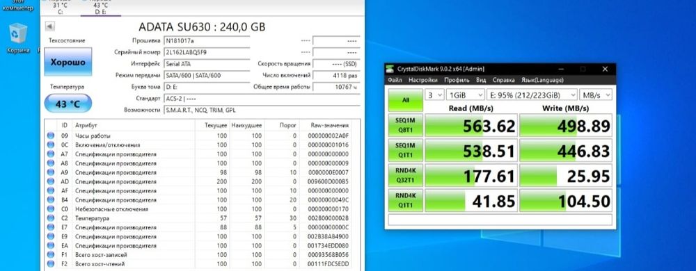The image size is (696, 271).
Task: Click raw value 002B0000002B in Температура row
Action: [x=329, y=218]
